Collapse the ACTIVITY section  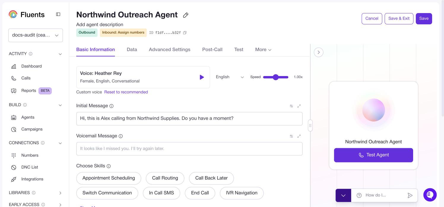(x=60, y=54)
